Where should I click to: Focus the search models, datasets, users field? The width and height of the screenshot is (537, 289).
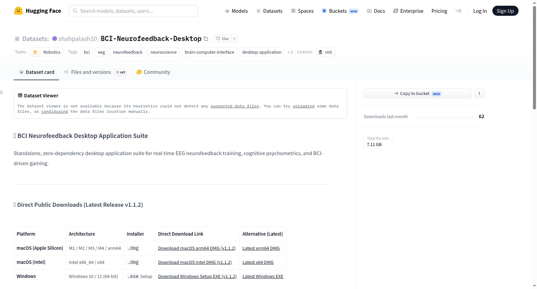coord(134,11)
